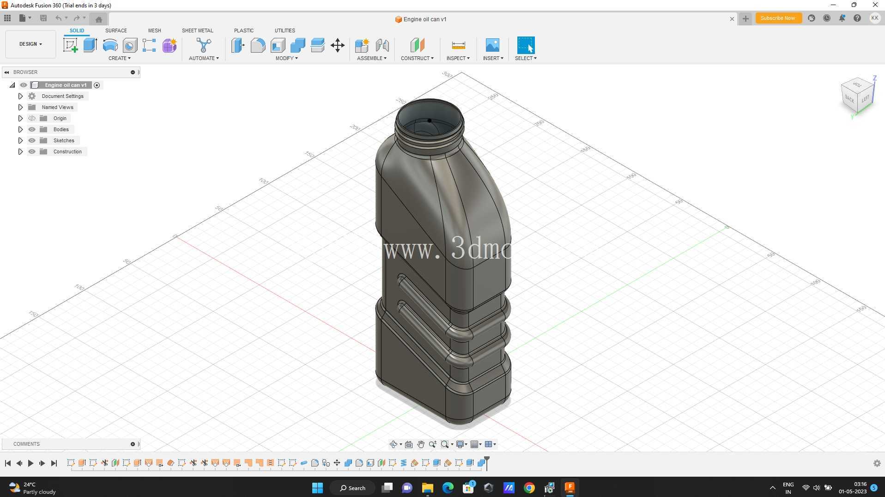This screenshot has height=497, width=885.
Task: Select the Create Form tool
Action: click(x=170, y=45)
